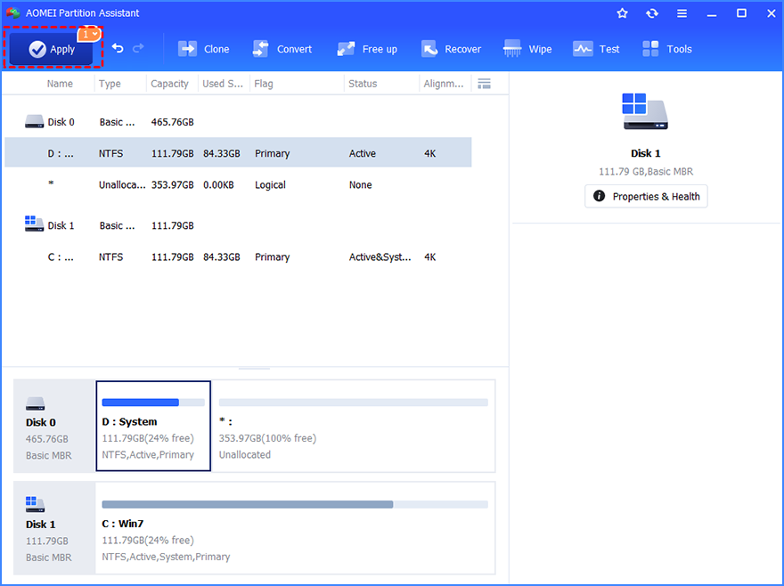Select the Disk 0 row in list
Viewport: 784px width, 586px height.
coord(238,122)
